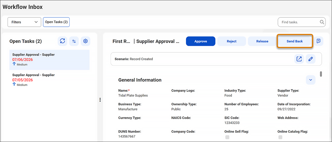The width and height of the screenshot is (332, 142).
Task: Click the NAICS Code label
Action: pos(181,118)
